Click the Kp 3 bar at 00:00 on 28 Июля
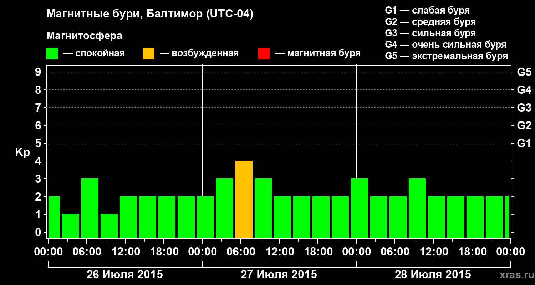The height and width of the screenshot is (285, 535). pos(360,208)
